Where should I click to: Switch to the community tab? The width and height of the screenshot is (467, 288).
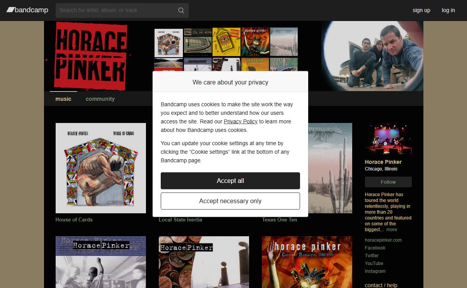point(100,99)
